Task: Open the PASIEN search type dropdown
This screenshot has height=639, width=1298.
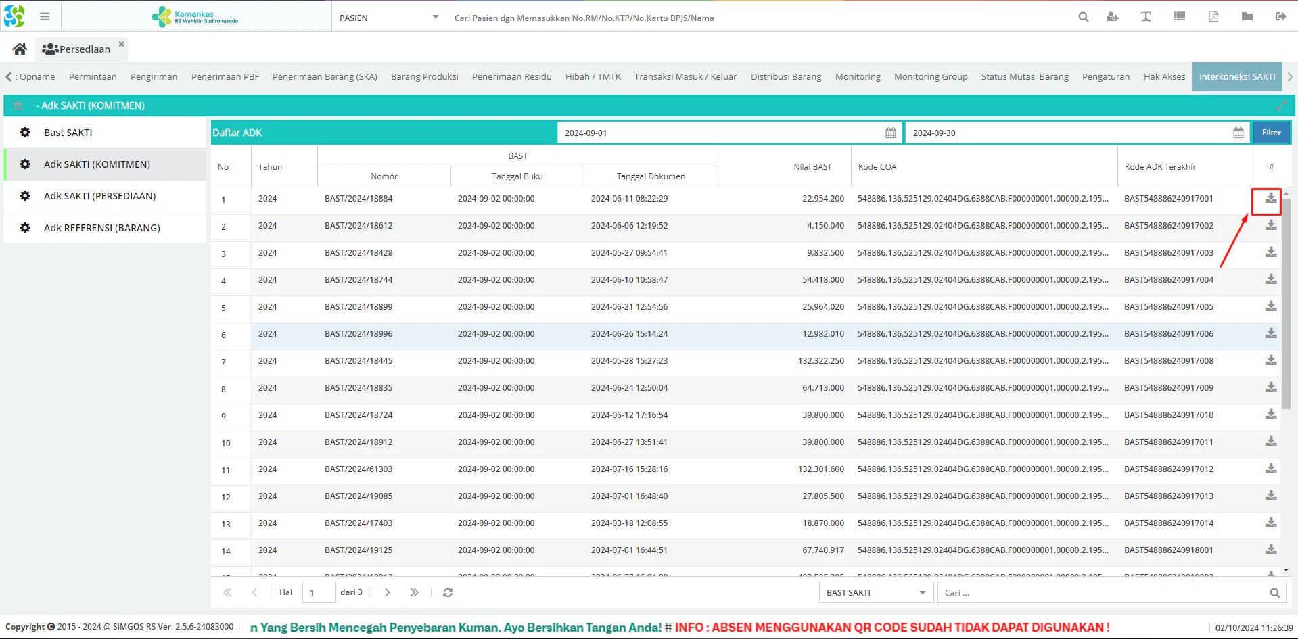Action: coord(435,17)
